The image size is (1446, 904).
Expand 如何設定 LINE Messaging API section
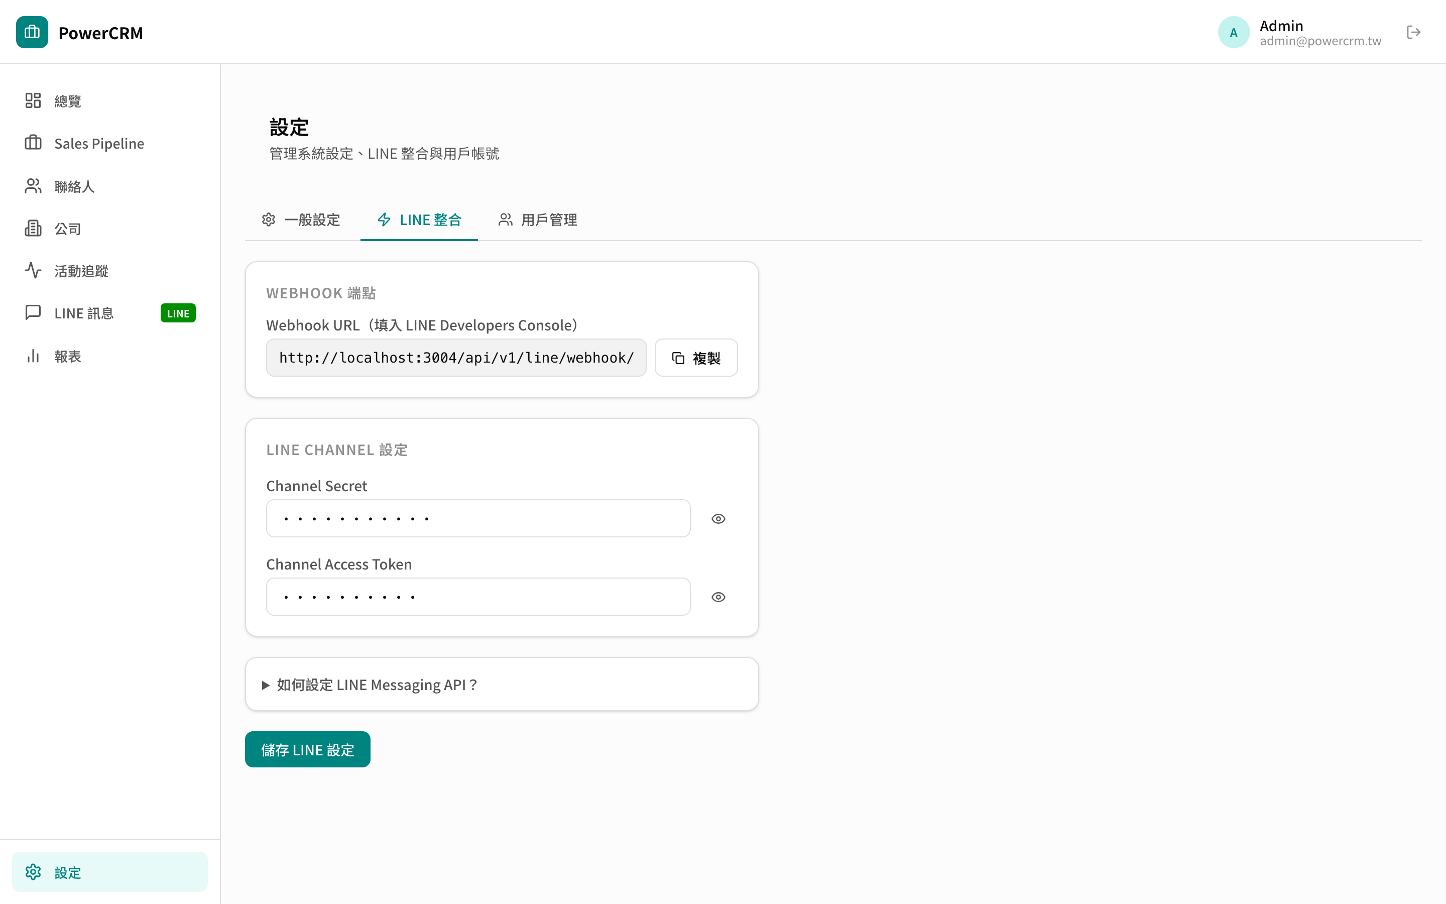(377, 685)
